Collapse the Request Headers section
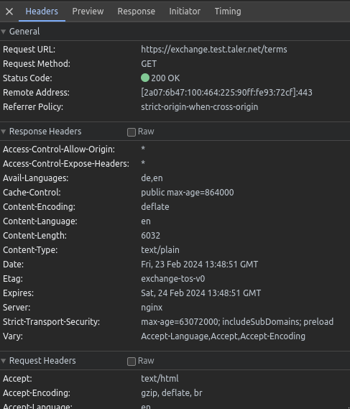 4,361
